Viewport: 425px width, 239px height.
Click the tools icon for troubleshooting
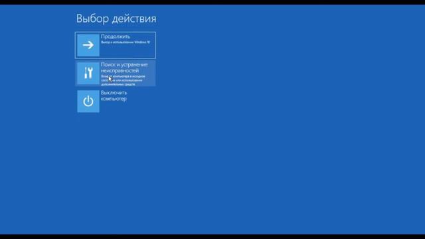88,73
